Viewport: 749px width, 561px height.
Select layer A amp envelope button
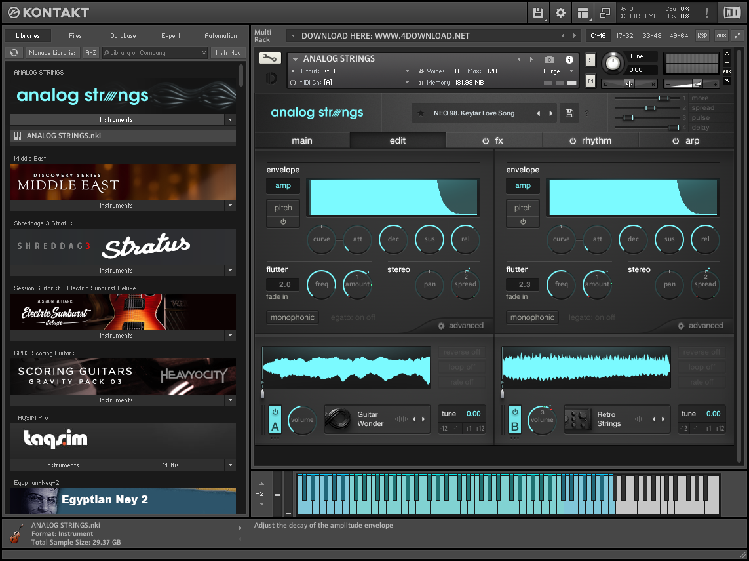(283, 186)
